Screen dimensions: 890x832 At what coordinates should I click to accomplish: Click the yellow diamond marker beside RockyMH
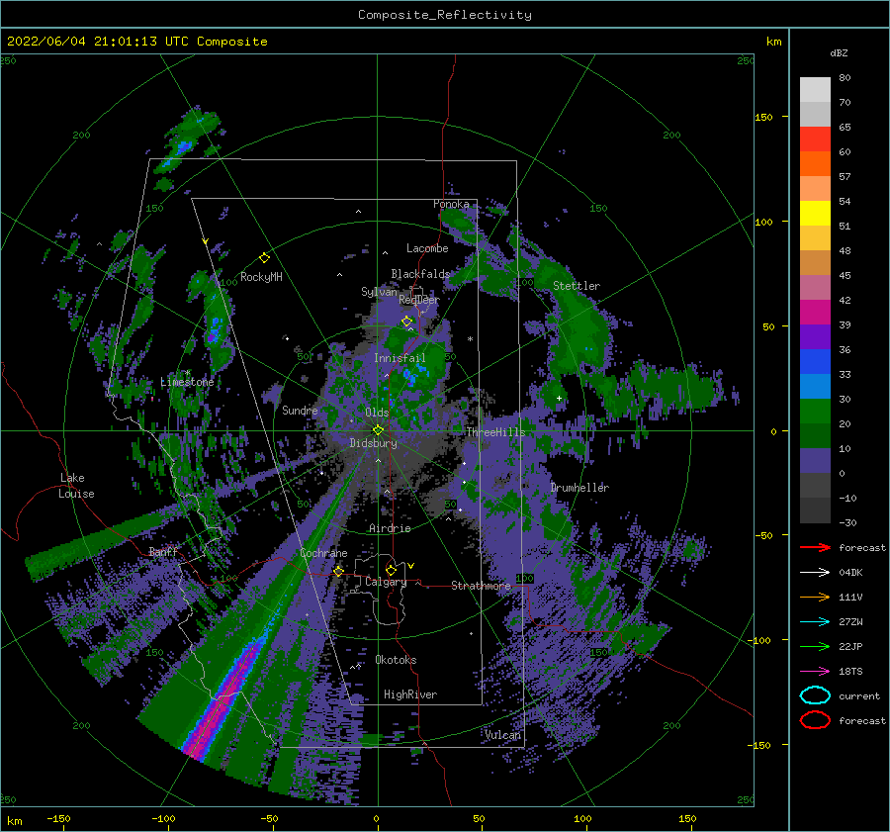coord(264,258)
